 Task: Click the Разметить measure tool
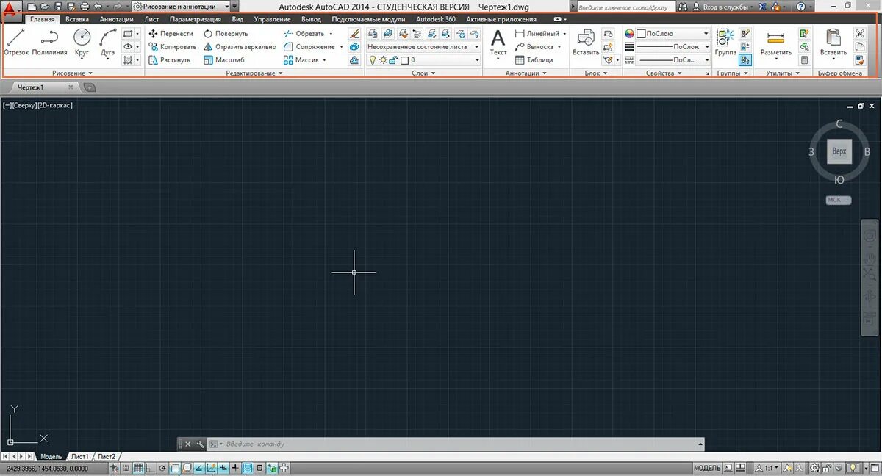(x=776, y=43)
